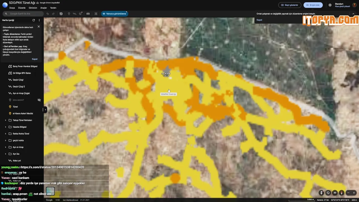
Task: Open the Yardım menu
Action: (x=53, y=8)
